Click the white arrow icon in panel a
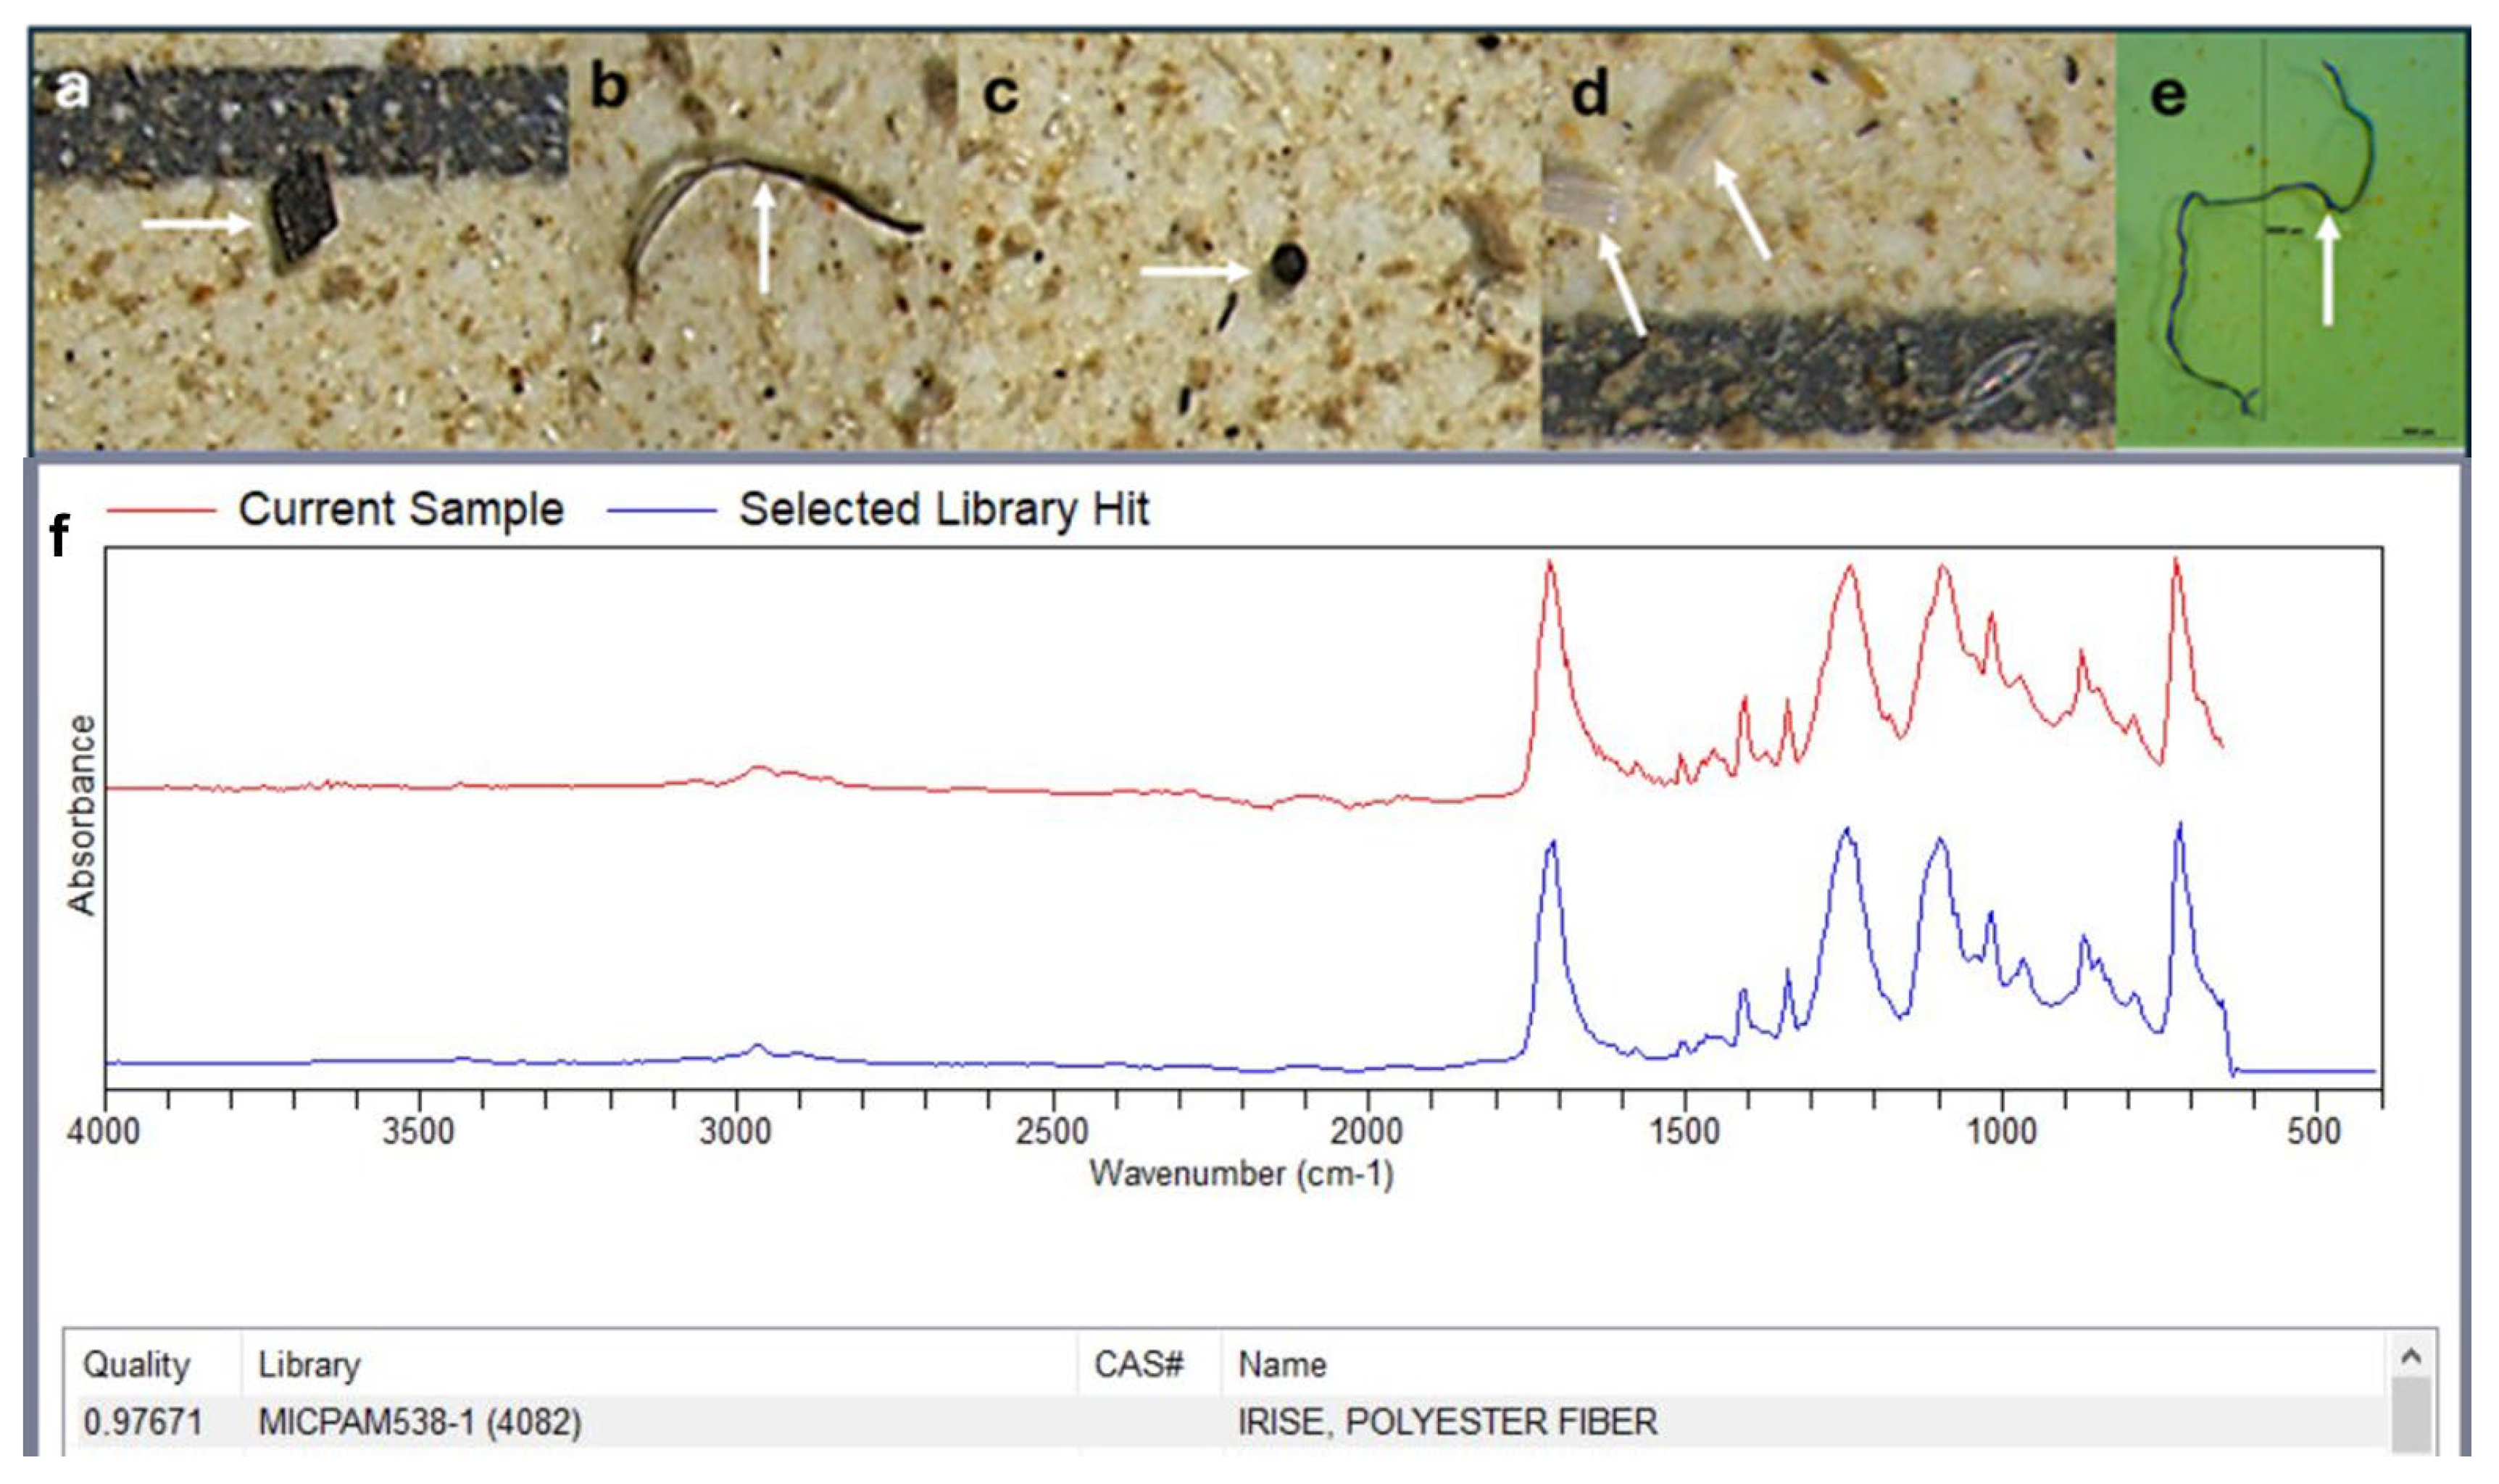2499x1484 pixels. [197, 224]
